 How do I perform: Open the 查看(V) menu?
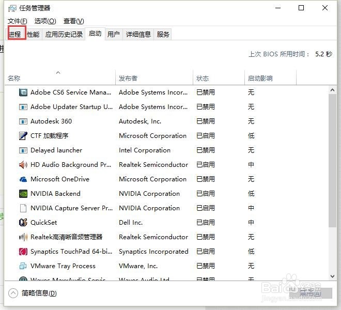click(74, 21)
